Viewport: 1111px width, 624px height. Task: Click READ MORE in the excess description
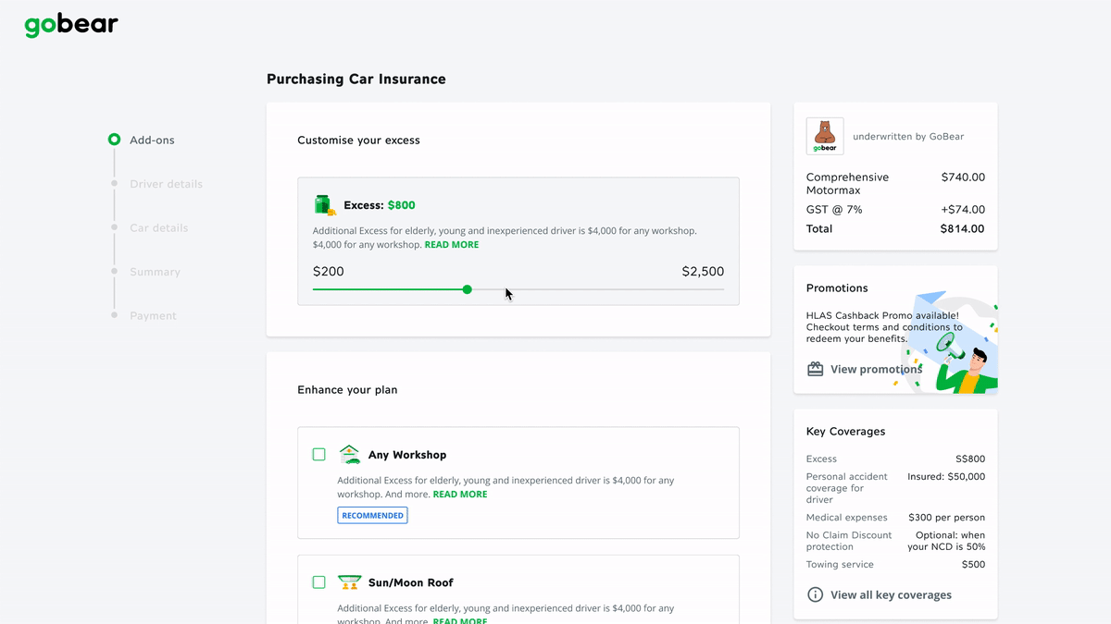(452, 245)
